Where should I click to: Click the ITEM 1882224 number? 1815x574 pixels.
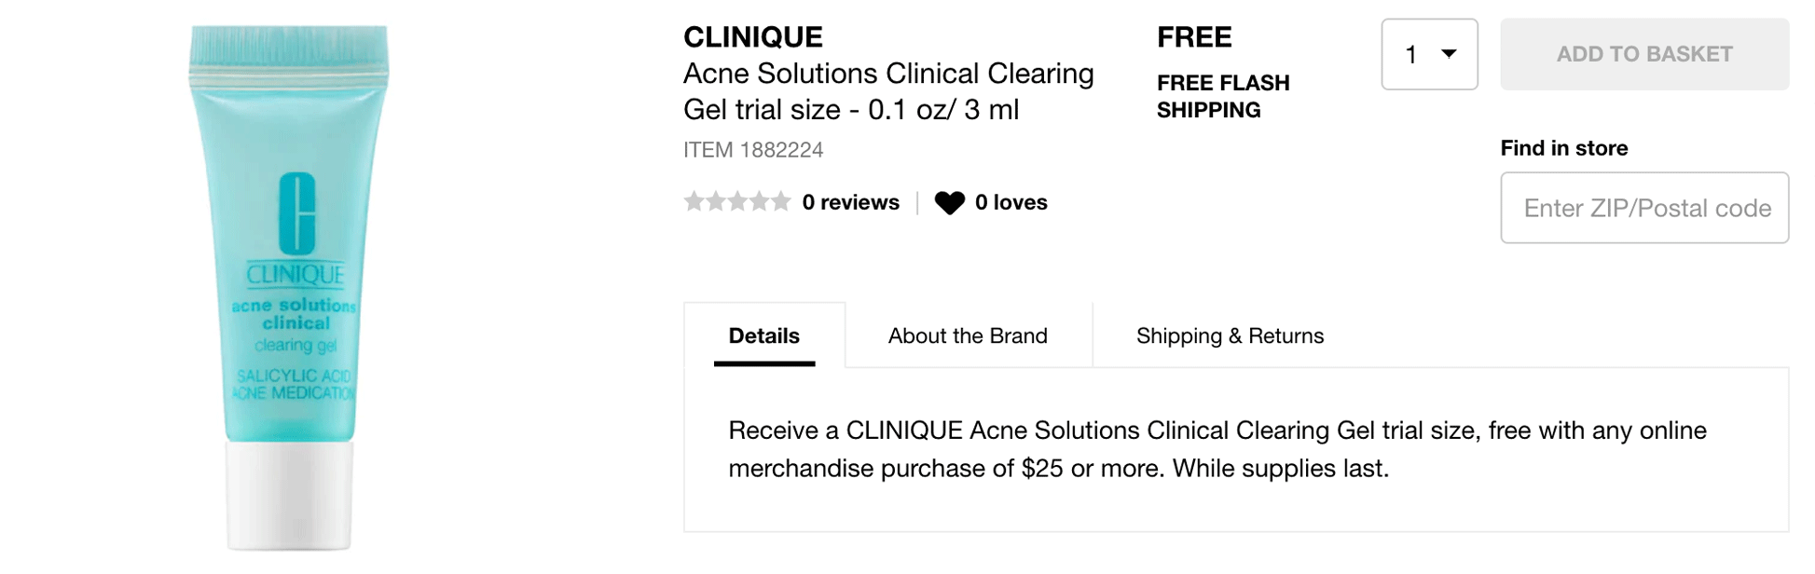tap(753, 150)
